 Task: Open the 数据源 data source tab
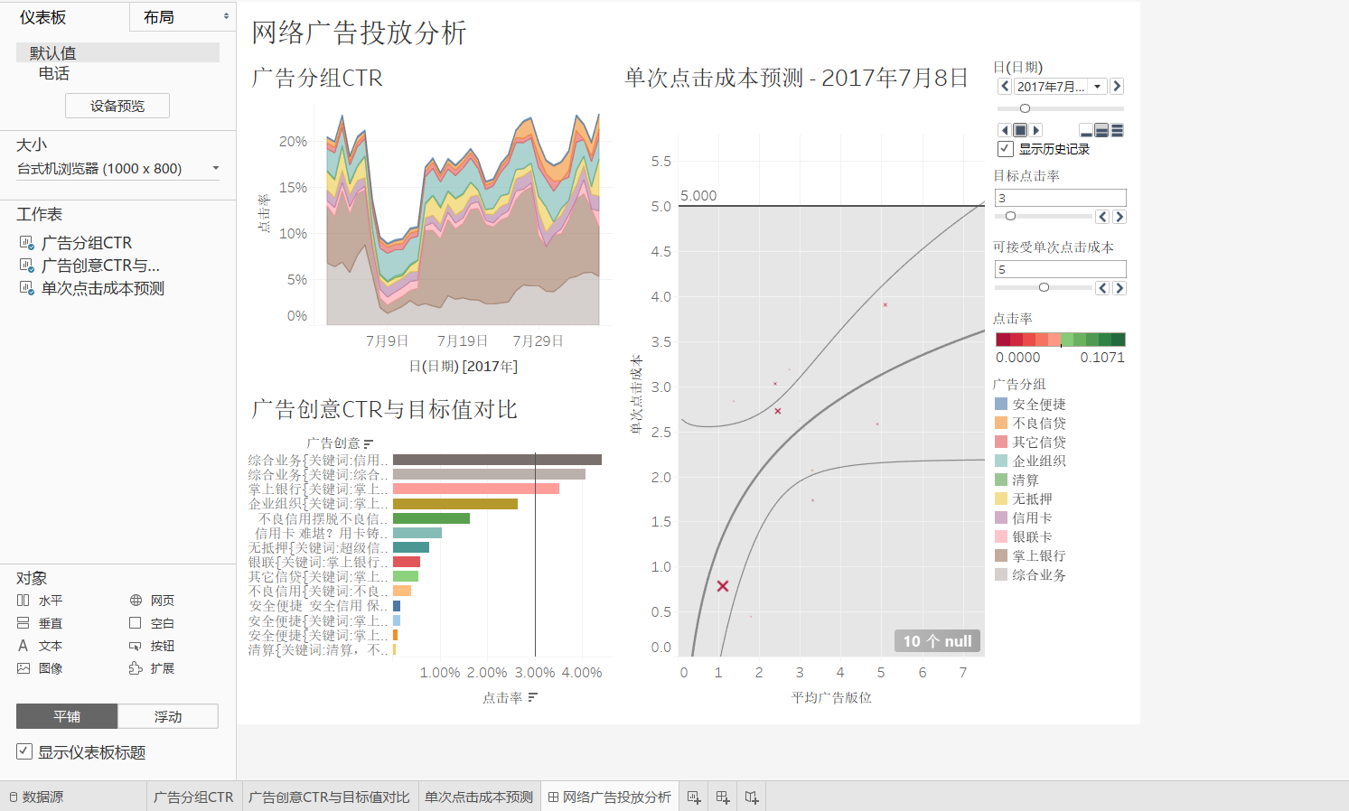(36, 797)
